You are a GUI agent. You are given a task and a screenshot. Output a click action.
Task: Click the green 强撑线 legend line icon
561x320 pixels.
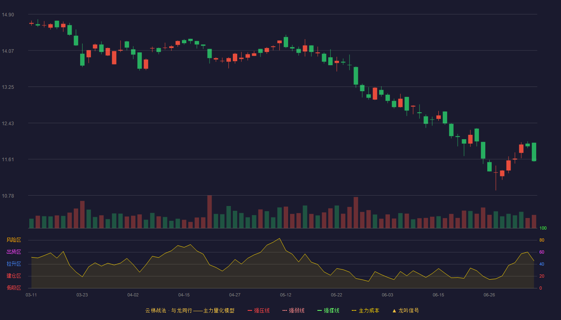pos(319,310)
